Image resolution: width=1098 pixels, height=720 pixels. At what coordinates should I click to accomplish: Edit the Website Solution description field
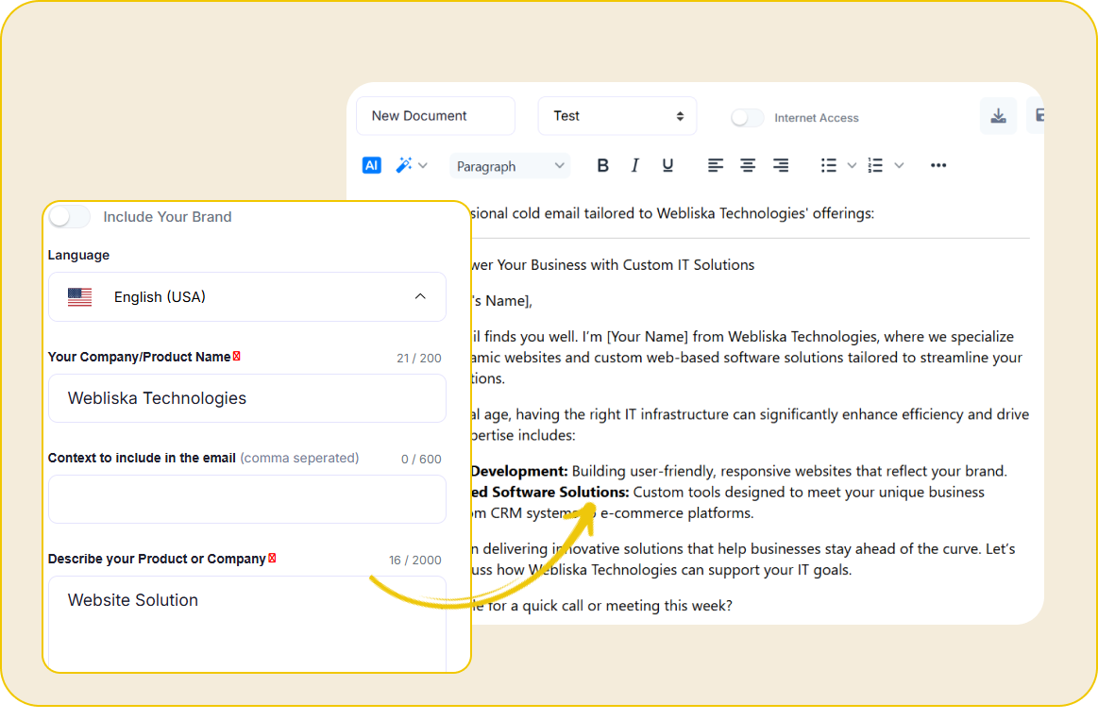tap(247, 623)
